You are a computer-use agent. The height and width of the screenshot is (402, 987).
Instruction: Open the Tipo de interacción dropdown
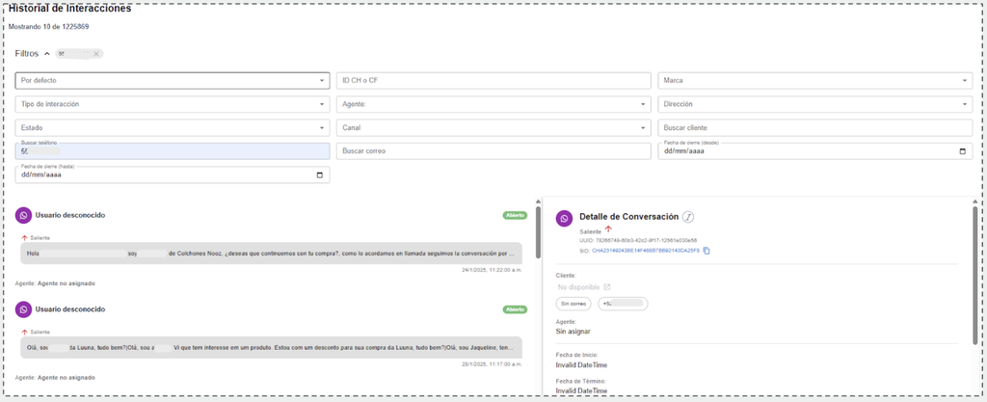point(173,104)
